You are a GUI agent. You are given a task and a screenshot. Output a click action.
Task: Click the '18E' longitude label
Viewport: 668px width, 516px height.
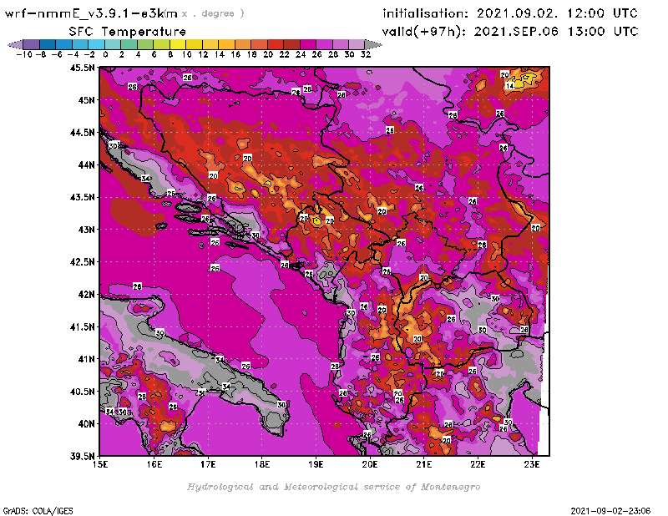[262, 464]
